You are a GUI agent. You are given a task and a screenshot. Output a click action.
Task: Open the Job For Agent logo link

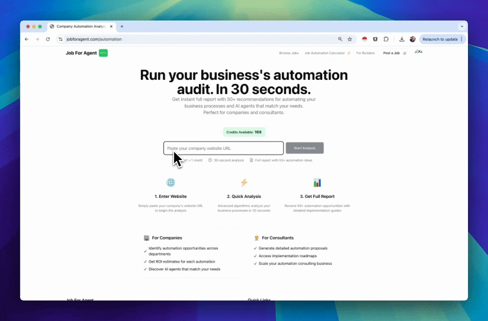click(x=81, y=53)
